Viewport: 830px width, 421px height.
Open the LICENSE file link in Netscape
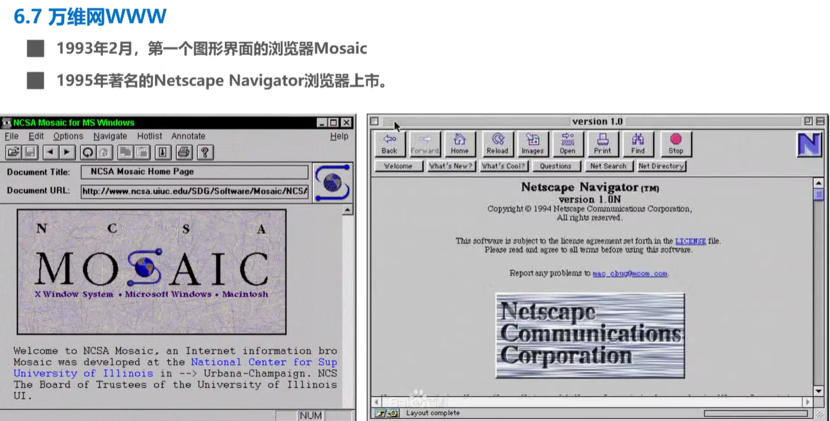[x=690, y=241]
